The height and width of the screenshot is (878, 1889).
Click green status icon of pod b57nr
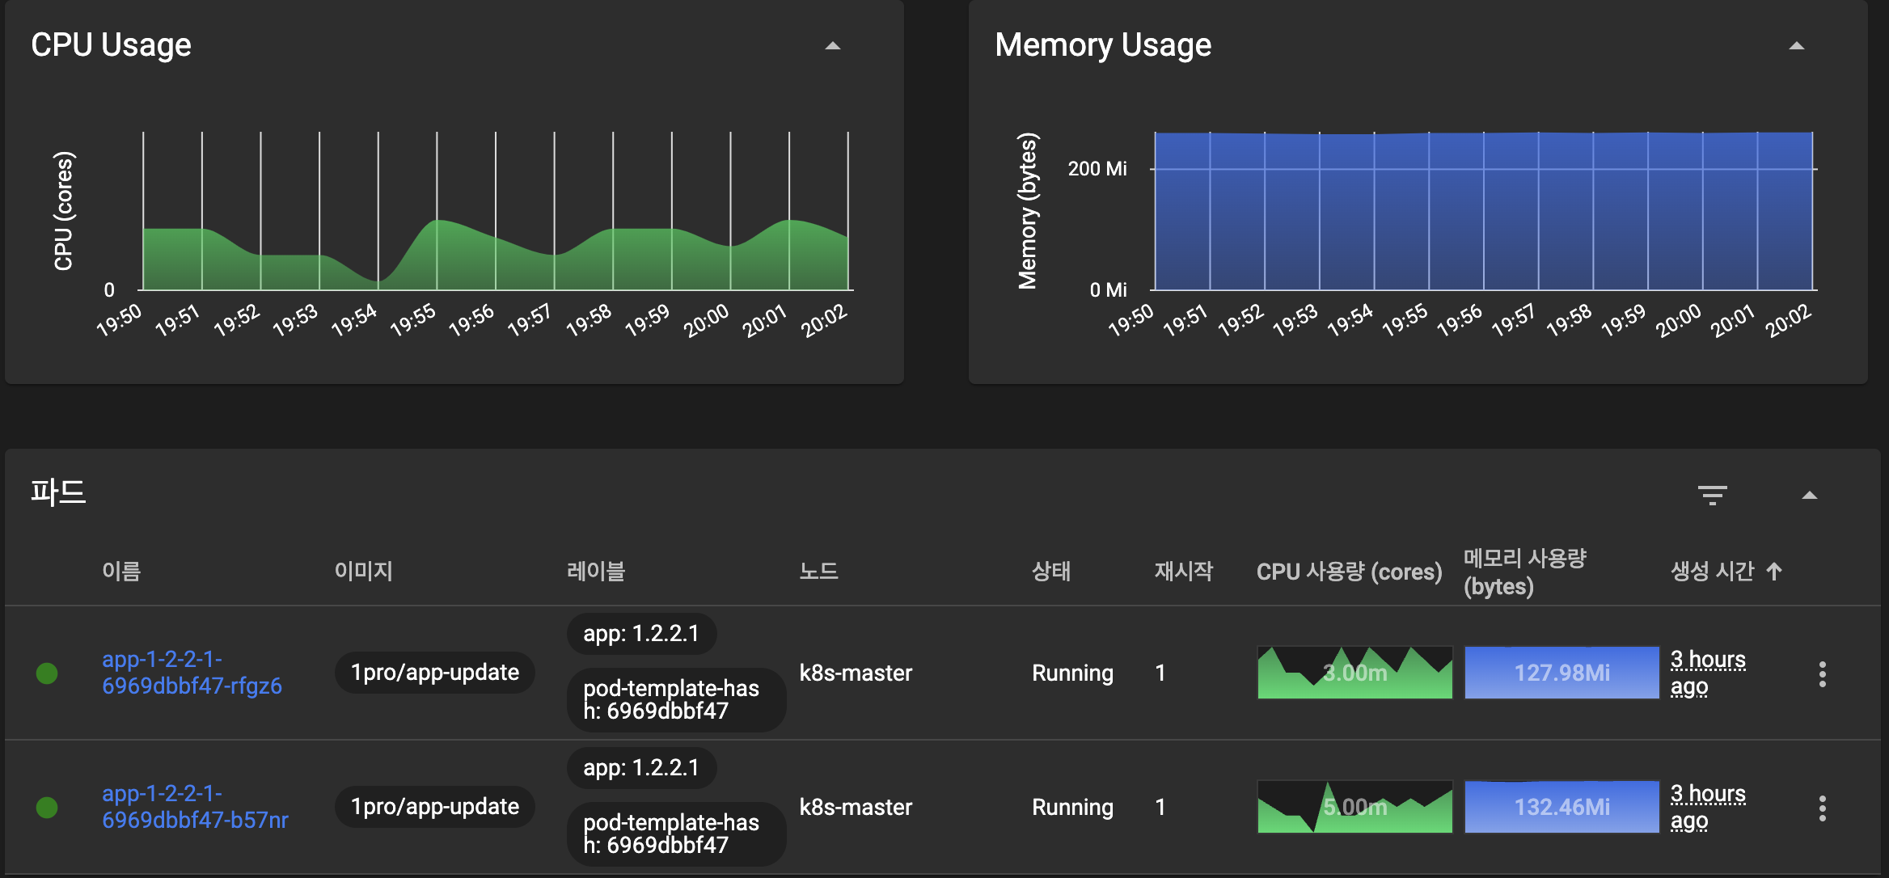tap(47, 807)
